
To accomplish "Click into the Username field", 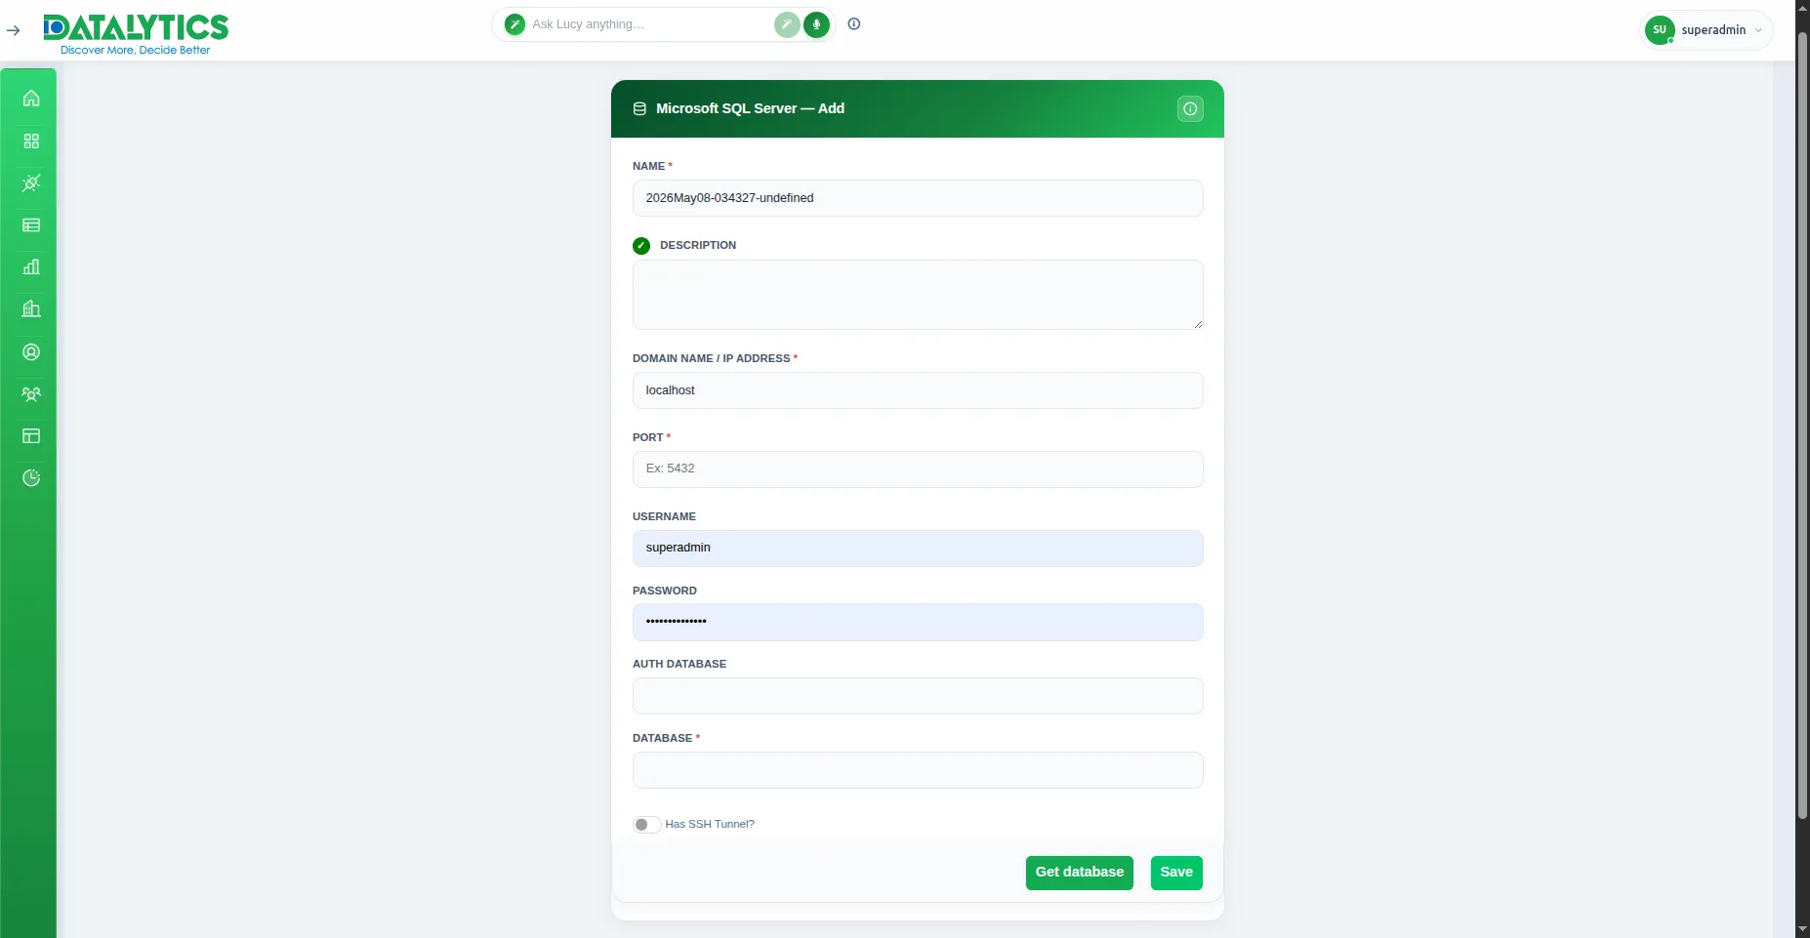I will click(918, 549).
